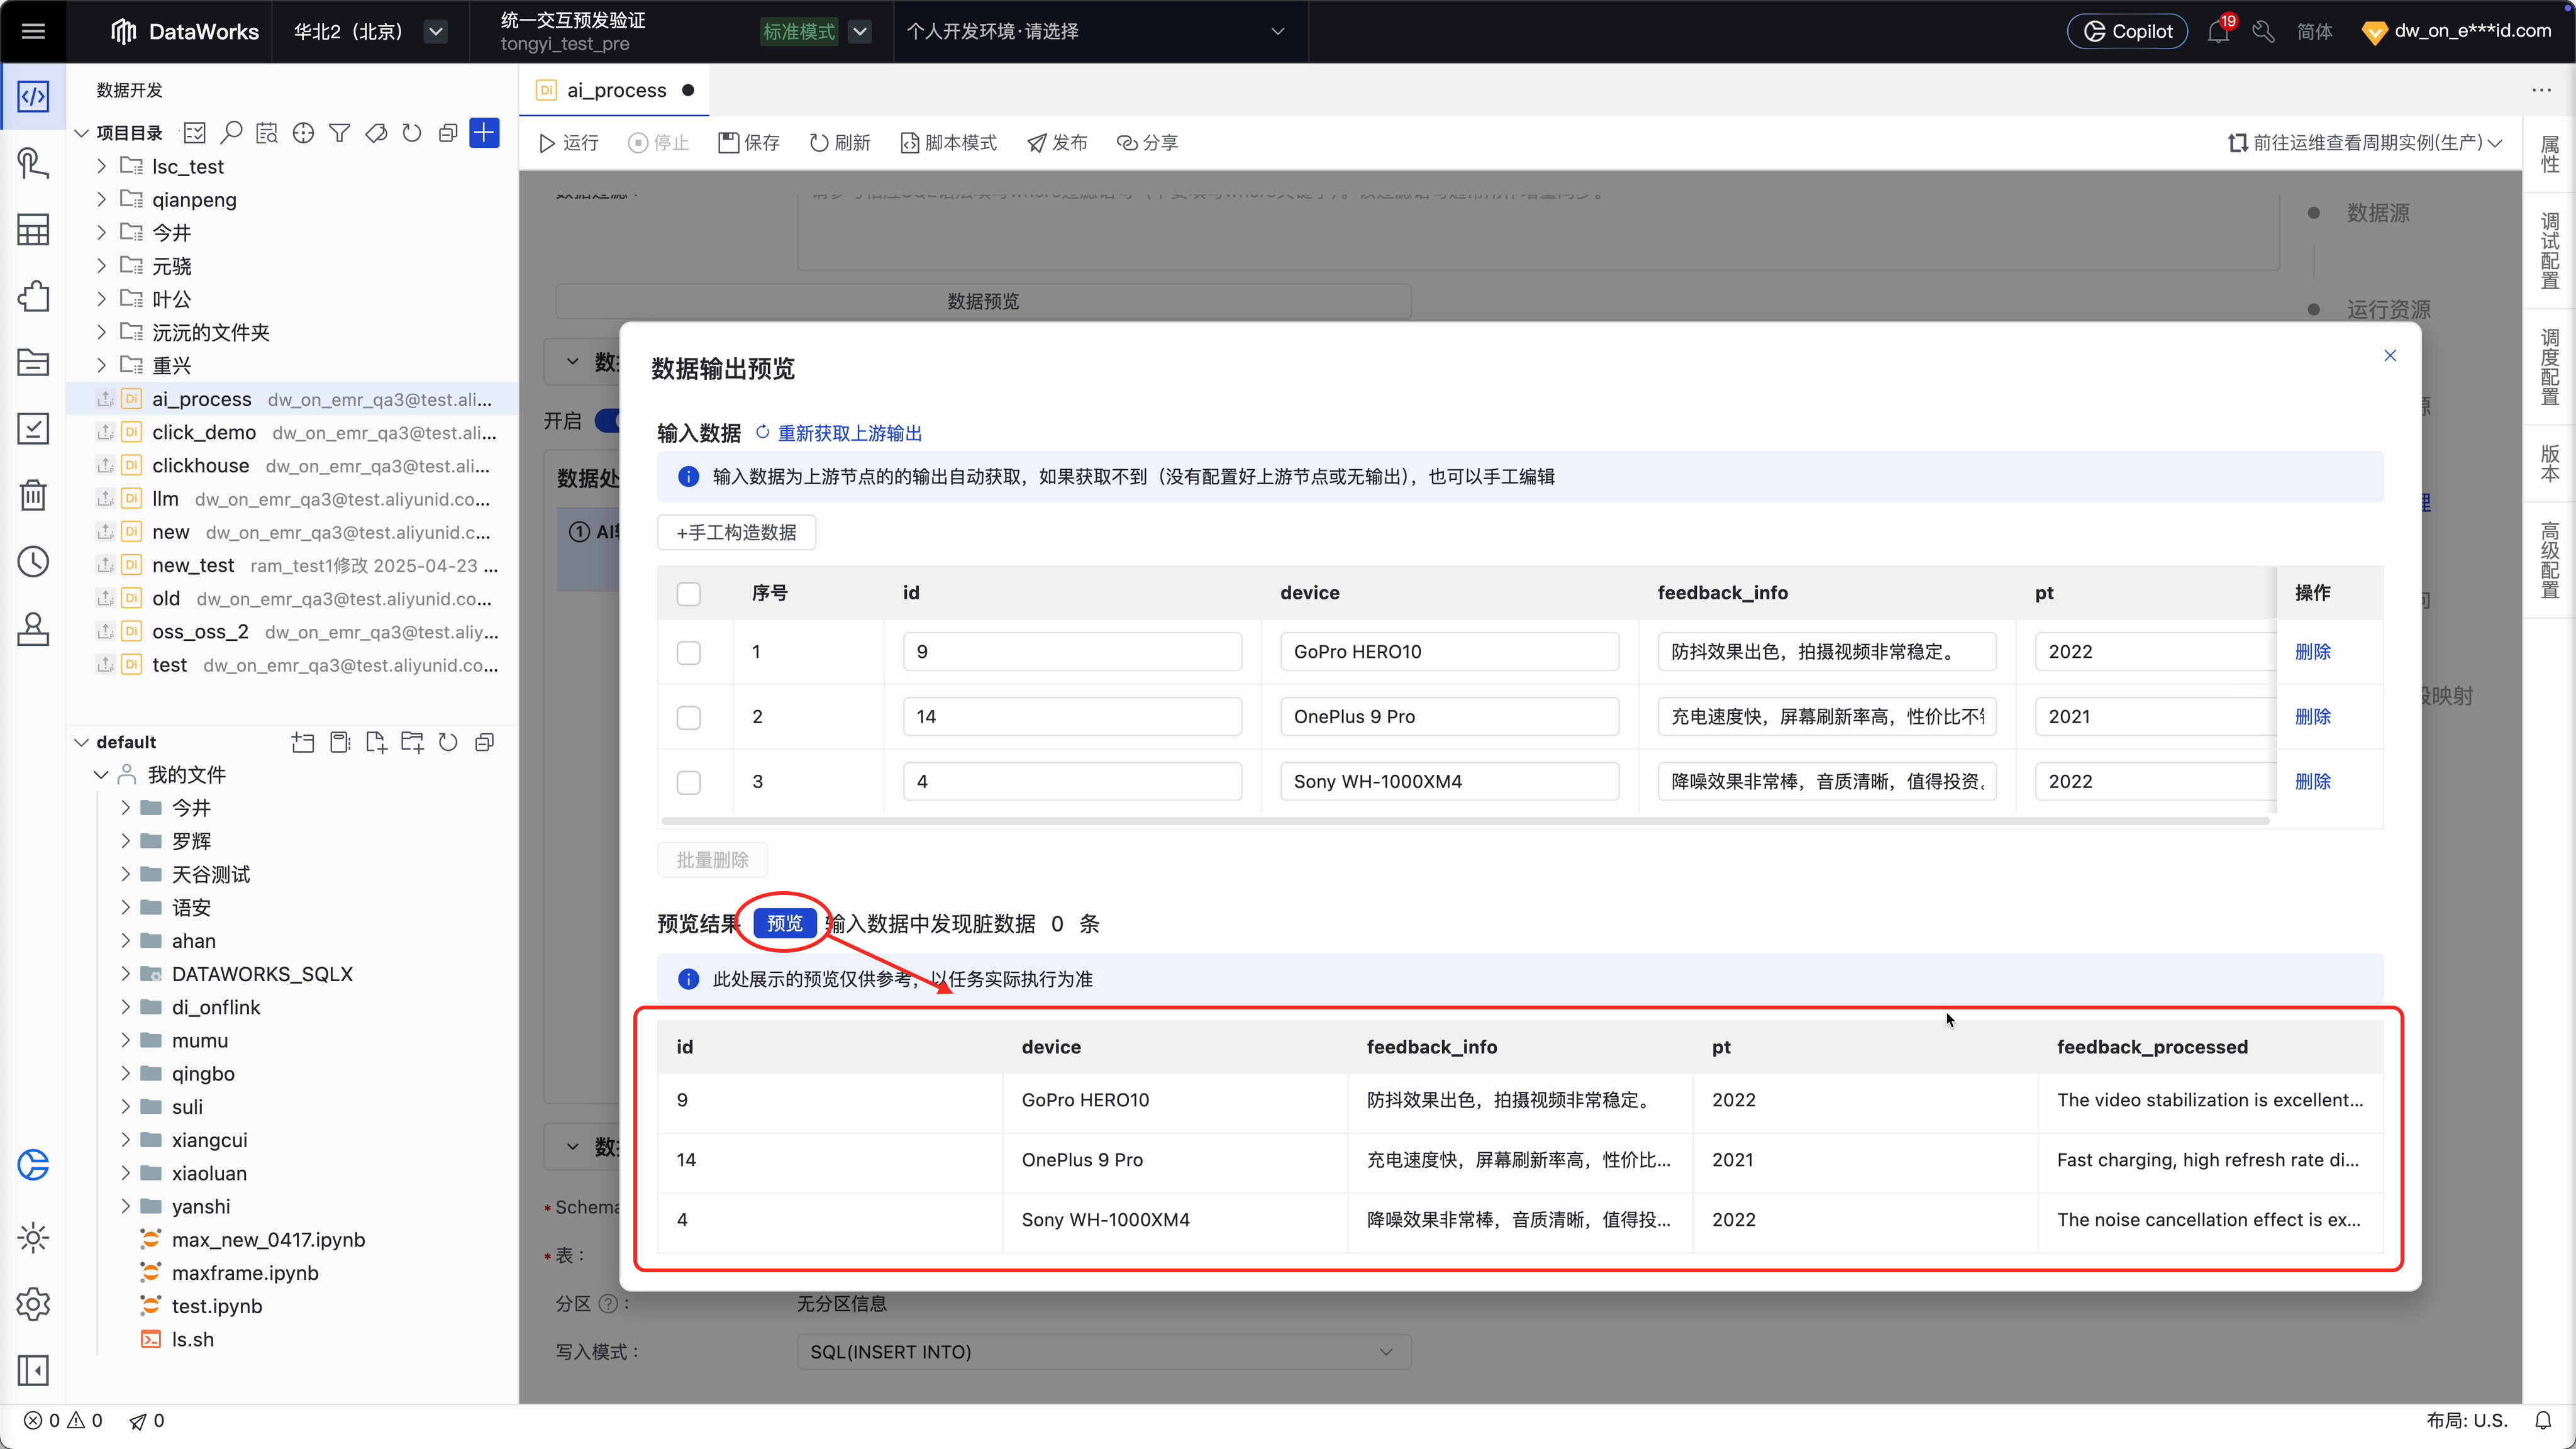This screenshot has height=1449, width=2576.
Task: Click the Save toolbar button
Action: click(x=749, y=143)
